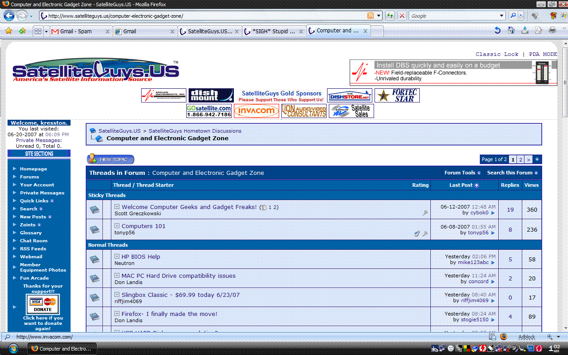Close the SIGH Stupid tab
The image size is (568, 355).
pos(301,32)
